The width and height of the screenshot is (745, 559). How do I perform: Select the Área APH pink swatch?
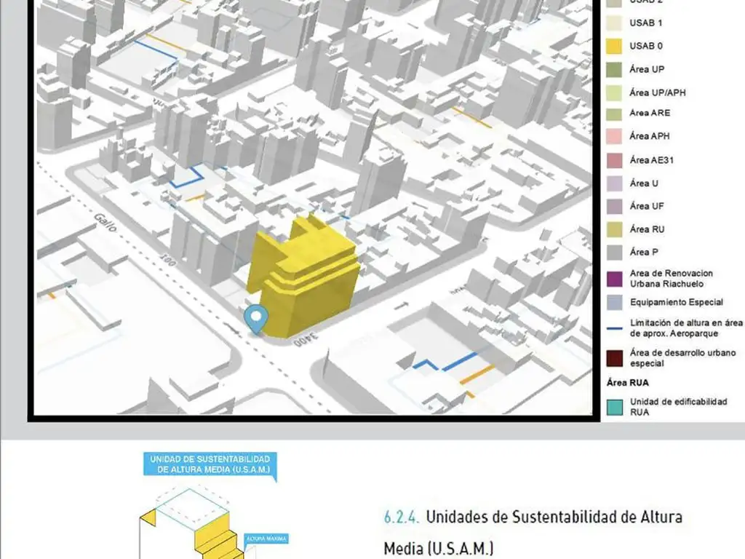point(613,136)
